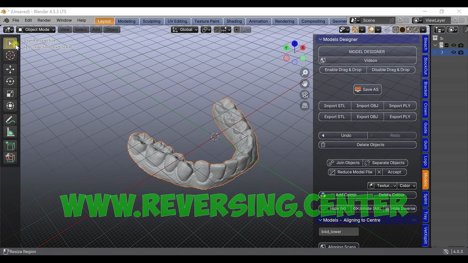Click the Save AS button

(367, 89)
